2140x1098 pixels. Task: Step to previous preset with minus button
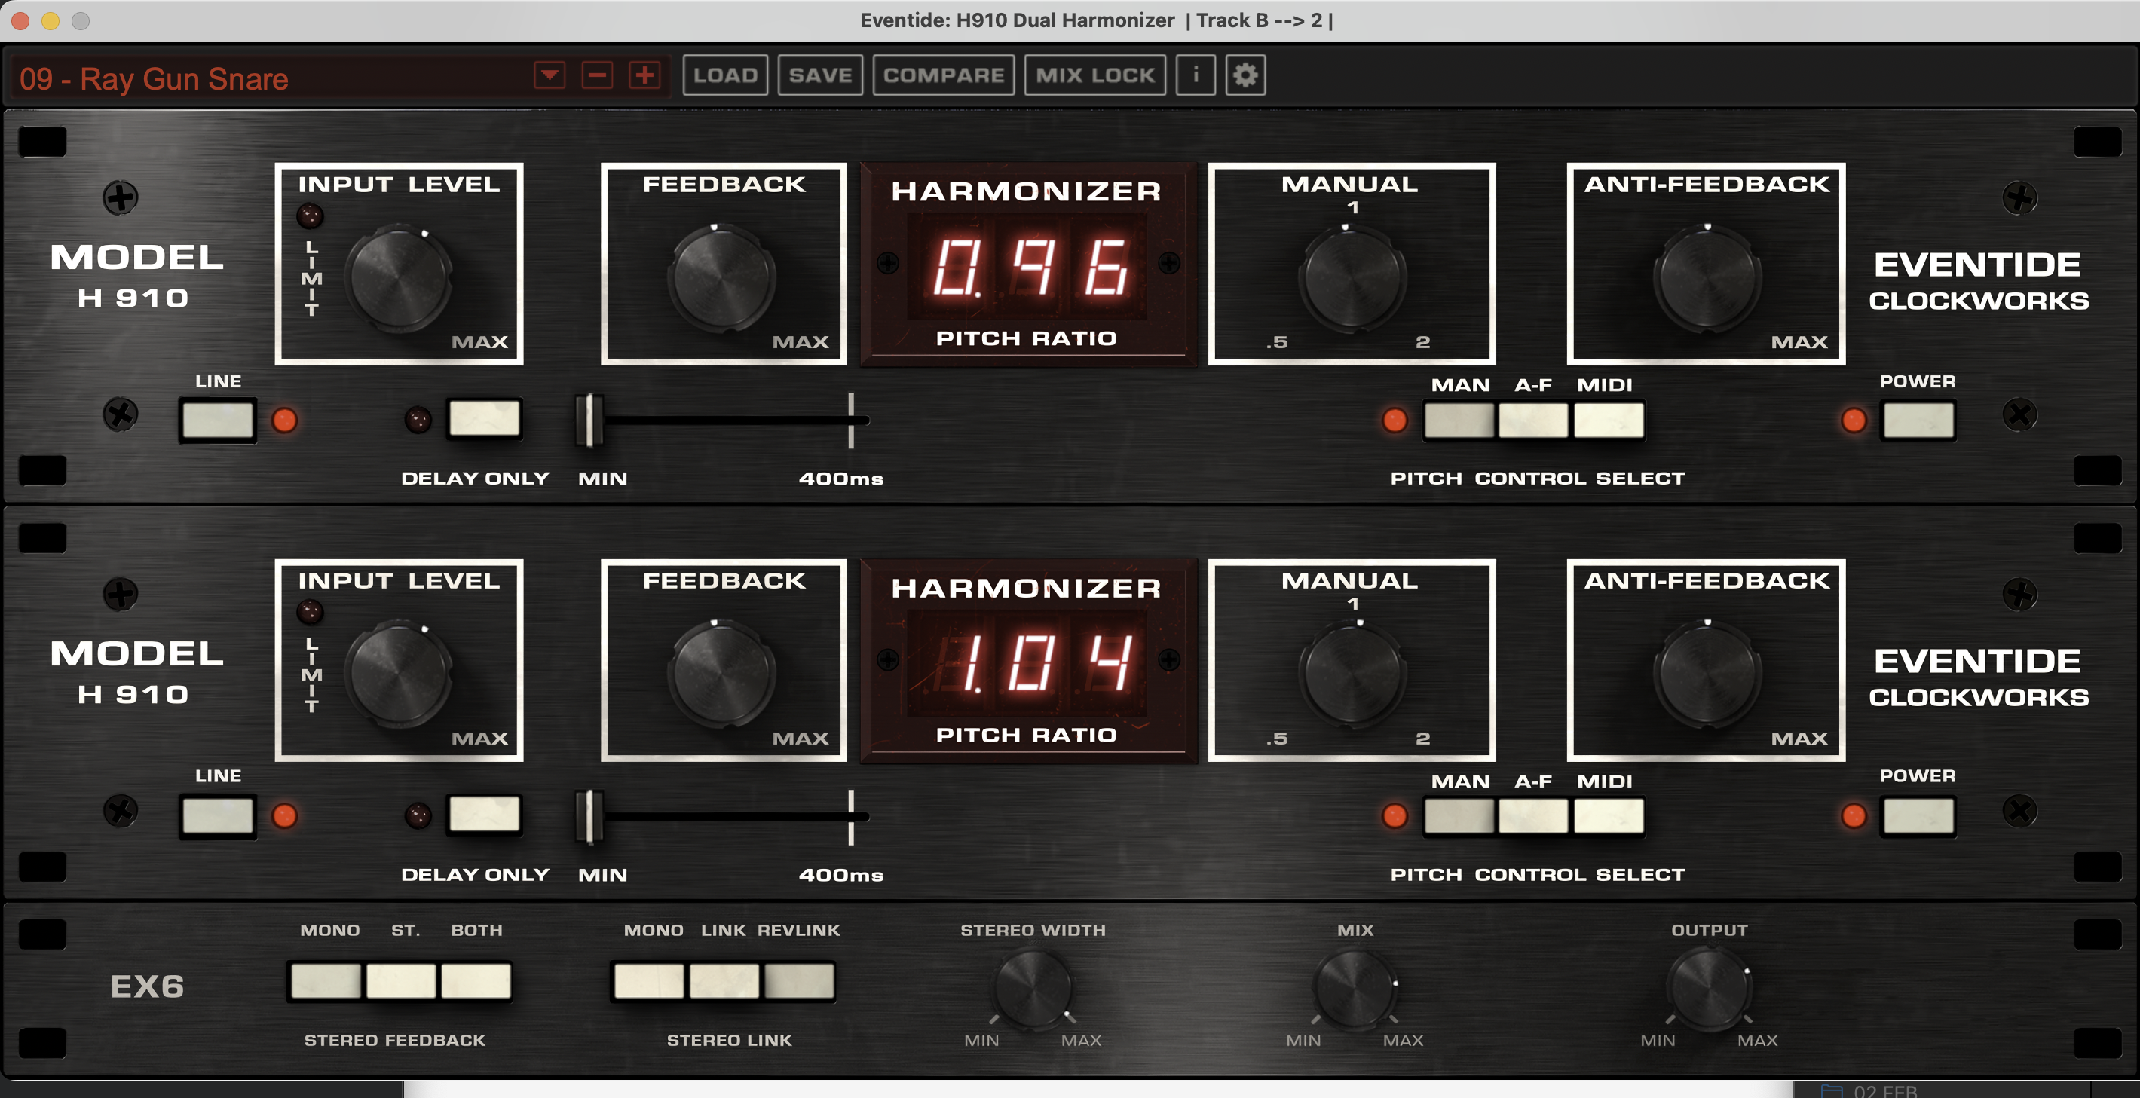[597, 75]
